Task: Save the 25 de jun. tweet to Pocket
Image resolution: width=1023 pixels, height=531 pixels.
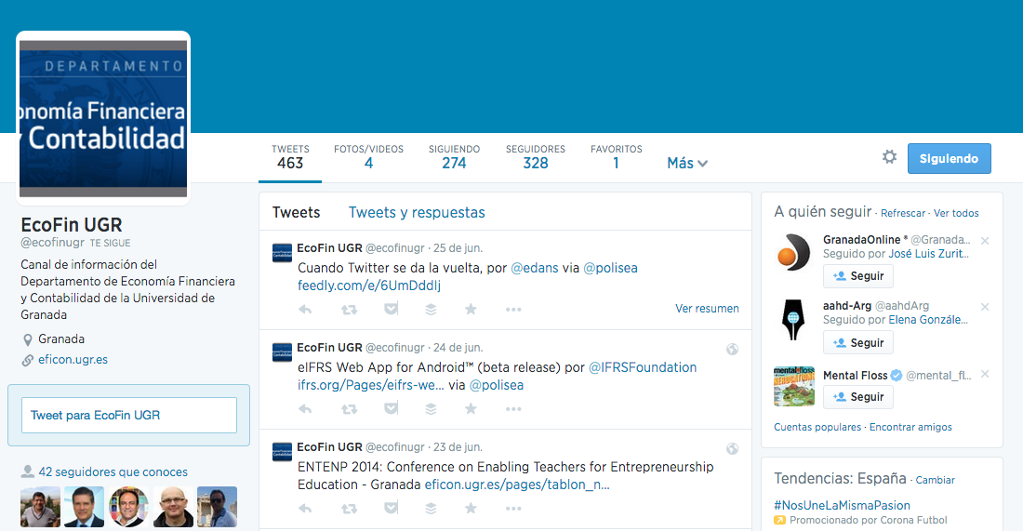Action: 392,309
